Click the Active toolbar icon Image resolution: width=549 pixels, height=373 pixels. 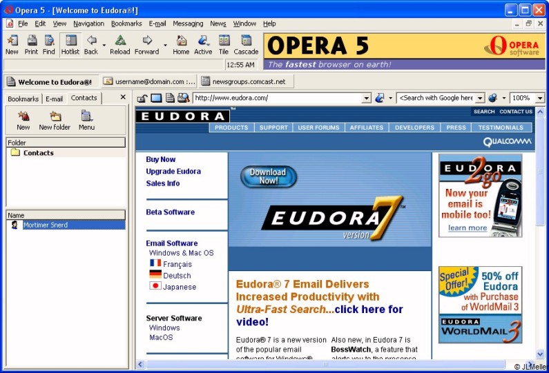[203, 45]
